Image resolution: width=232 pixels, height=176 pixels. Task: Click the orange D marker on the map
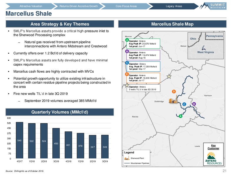[174, 92]
